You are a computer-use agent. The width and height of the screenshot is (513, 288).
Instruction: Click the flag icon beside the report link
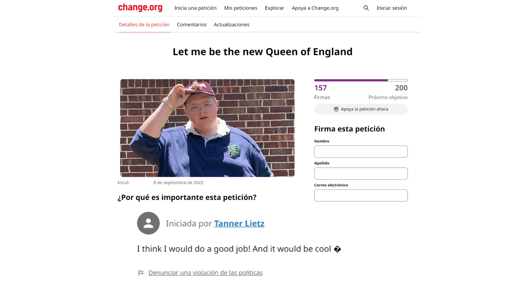coord(141,272)
